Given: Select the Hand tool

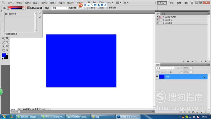Looking at the screenshot, I should (3, 50).
